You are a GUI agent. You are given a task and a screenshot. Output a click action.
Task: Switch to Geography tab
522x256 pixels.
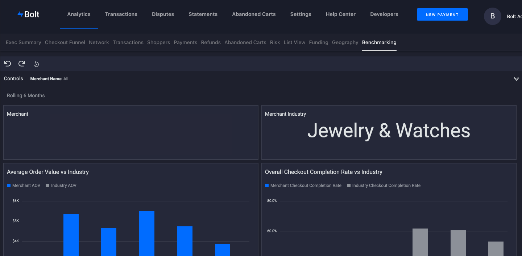345,42
